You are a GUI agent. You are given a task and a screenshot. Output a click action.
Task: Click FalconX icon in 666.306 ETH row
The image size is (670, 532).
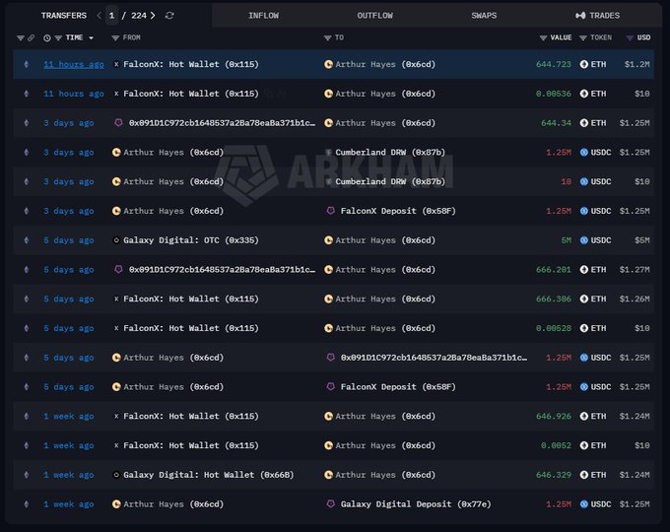point(116,299)
